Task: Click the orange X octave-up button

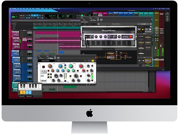Action: (x=24, y=93)
